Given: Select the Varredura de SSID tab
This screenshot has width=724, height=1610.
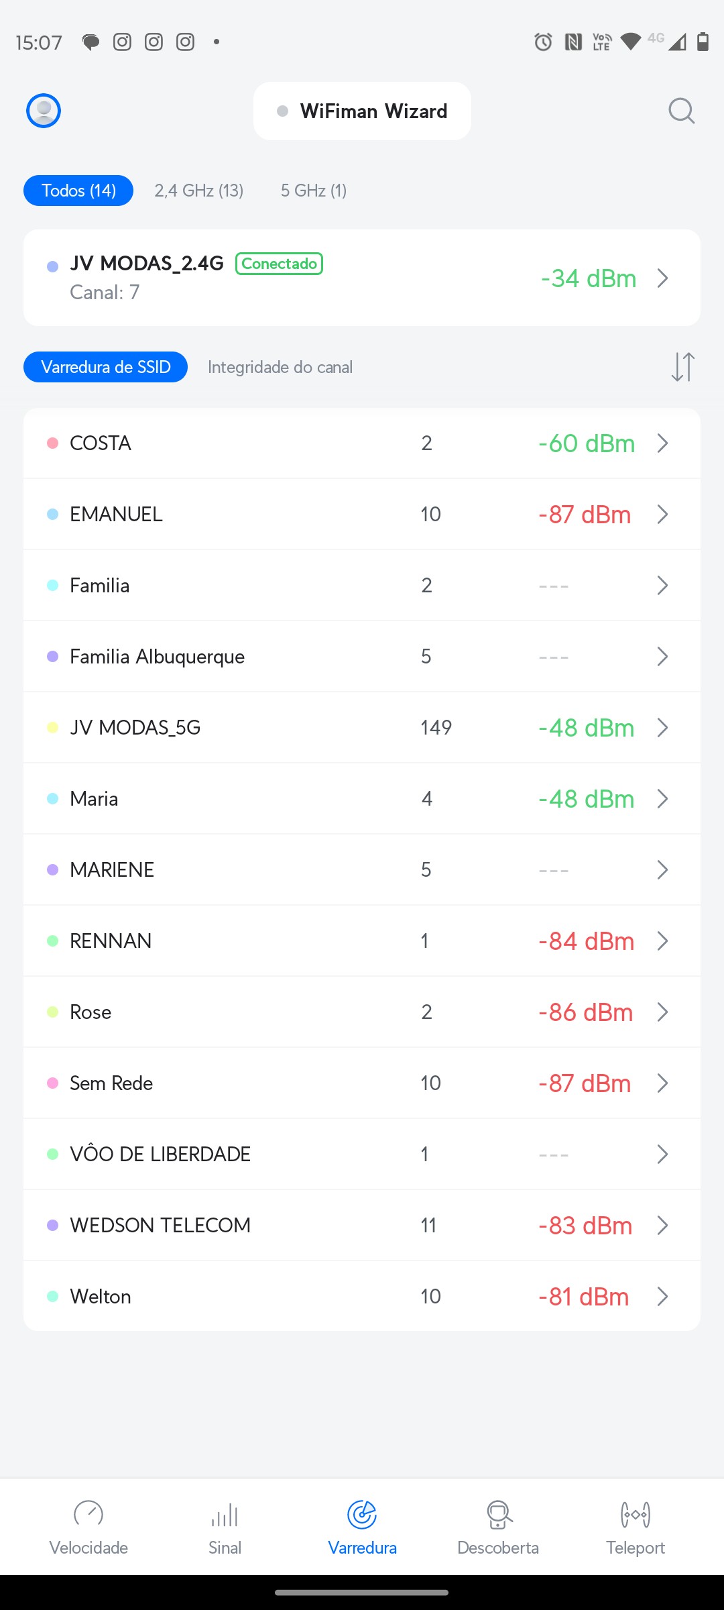Looking at the screenshot, I should coord(106,367).
